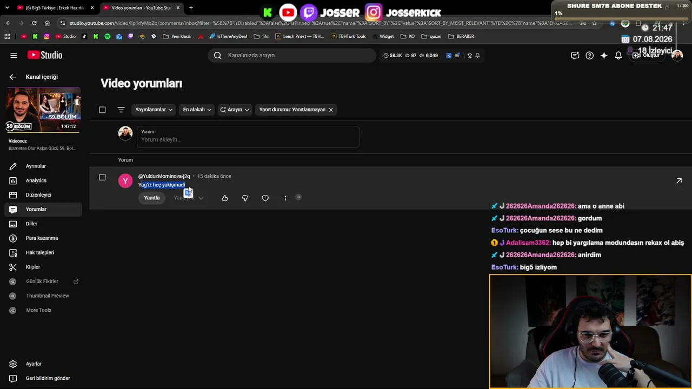Expand the Yayınlananlar dropdown
This screenshot has width=692, height=389.
(154, 110)
